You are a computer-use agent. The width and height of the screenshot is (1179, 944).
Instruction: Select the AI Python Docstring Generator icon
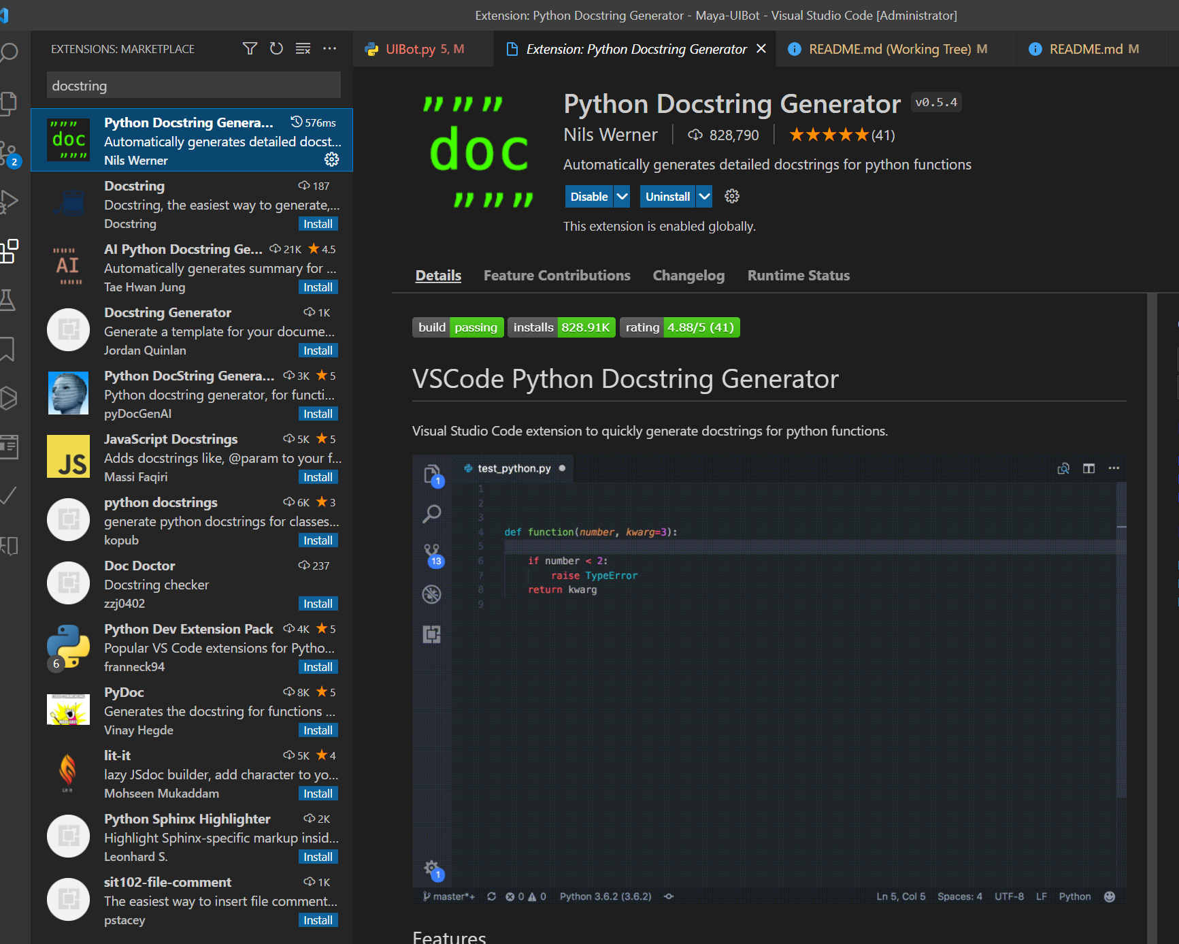68,266
